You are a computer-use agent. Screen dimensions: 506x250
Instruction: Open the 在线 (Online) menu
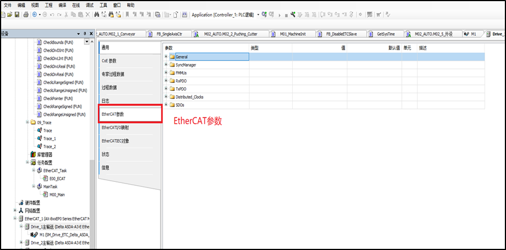click(x=76, y=5)
